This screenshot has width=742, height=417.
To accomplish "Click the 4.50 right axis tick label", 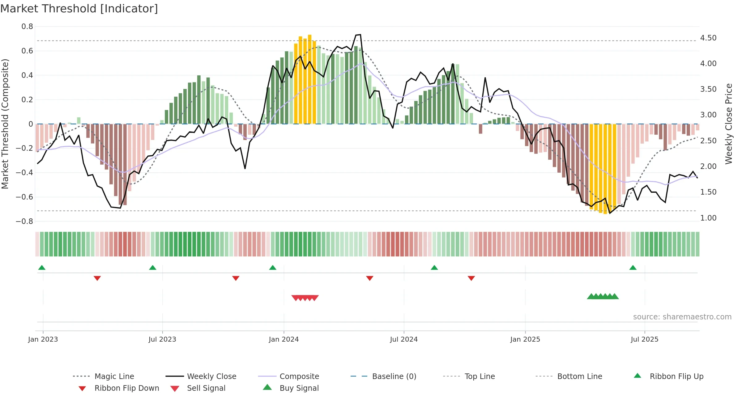I will 708,38.
